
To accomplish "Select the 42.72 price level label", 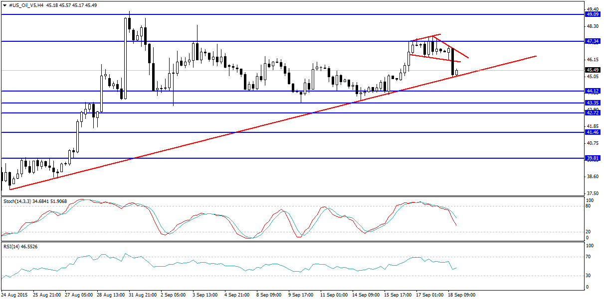I will tap(593, 113).
